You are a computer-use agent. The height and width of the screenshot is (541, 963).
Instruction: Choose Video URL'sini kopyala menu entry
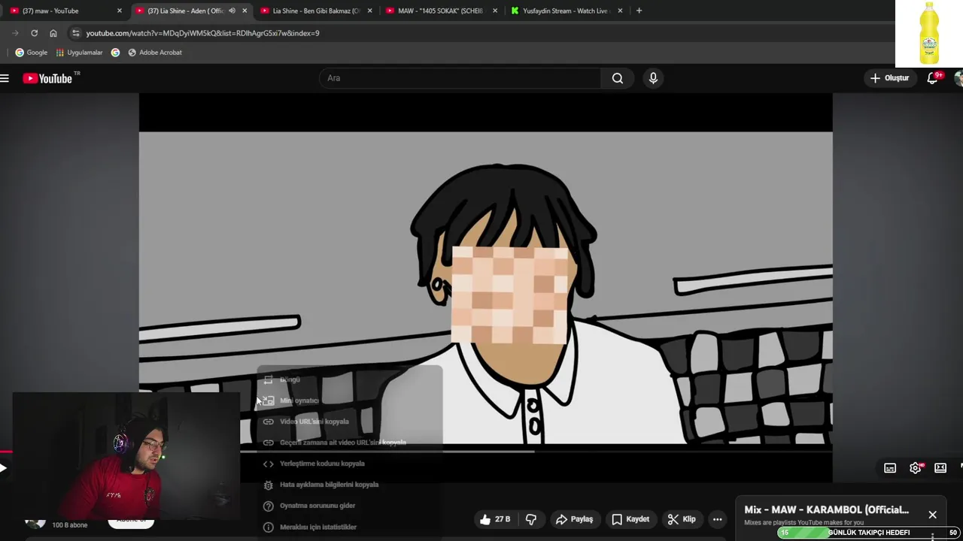[349, 422]
